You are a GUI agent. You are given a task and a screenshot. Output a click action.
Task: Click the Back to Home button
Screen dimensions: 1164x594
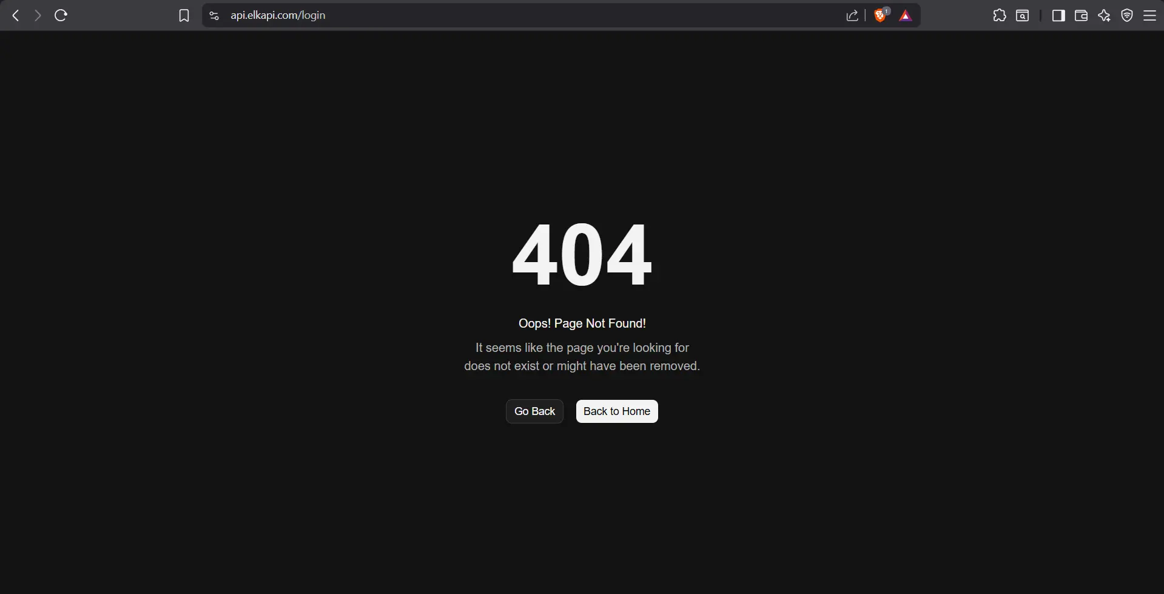(x=617, y=411)
